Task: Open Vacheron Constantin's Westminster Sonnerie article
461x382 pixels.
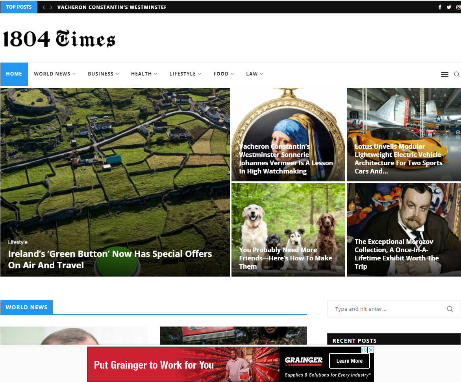Action: (286, 159)
